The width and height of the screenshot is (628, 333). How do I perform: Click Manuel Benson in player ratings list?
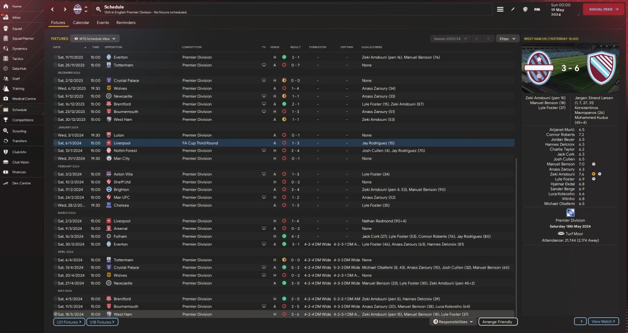560,164
